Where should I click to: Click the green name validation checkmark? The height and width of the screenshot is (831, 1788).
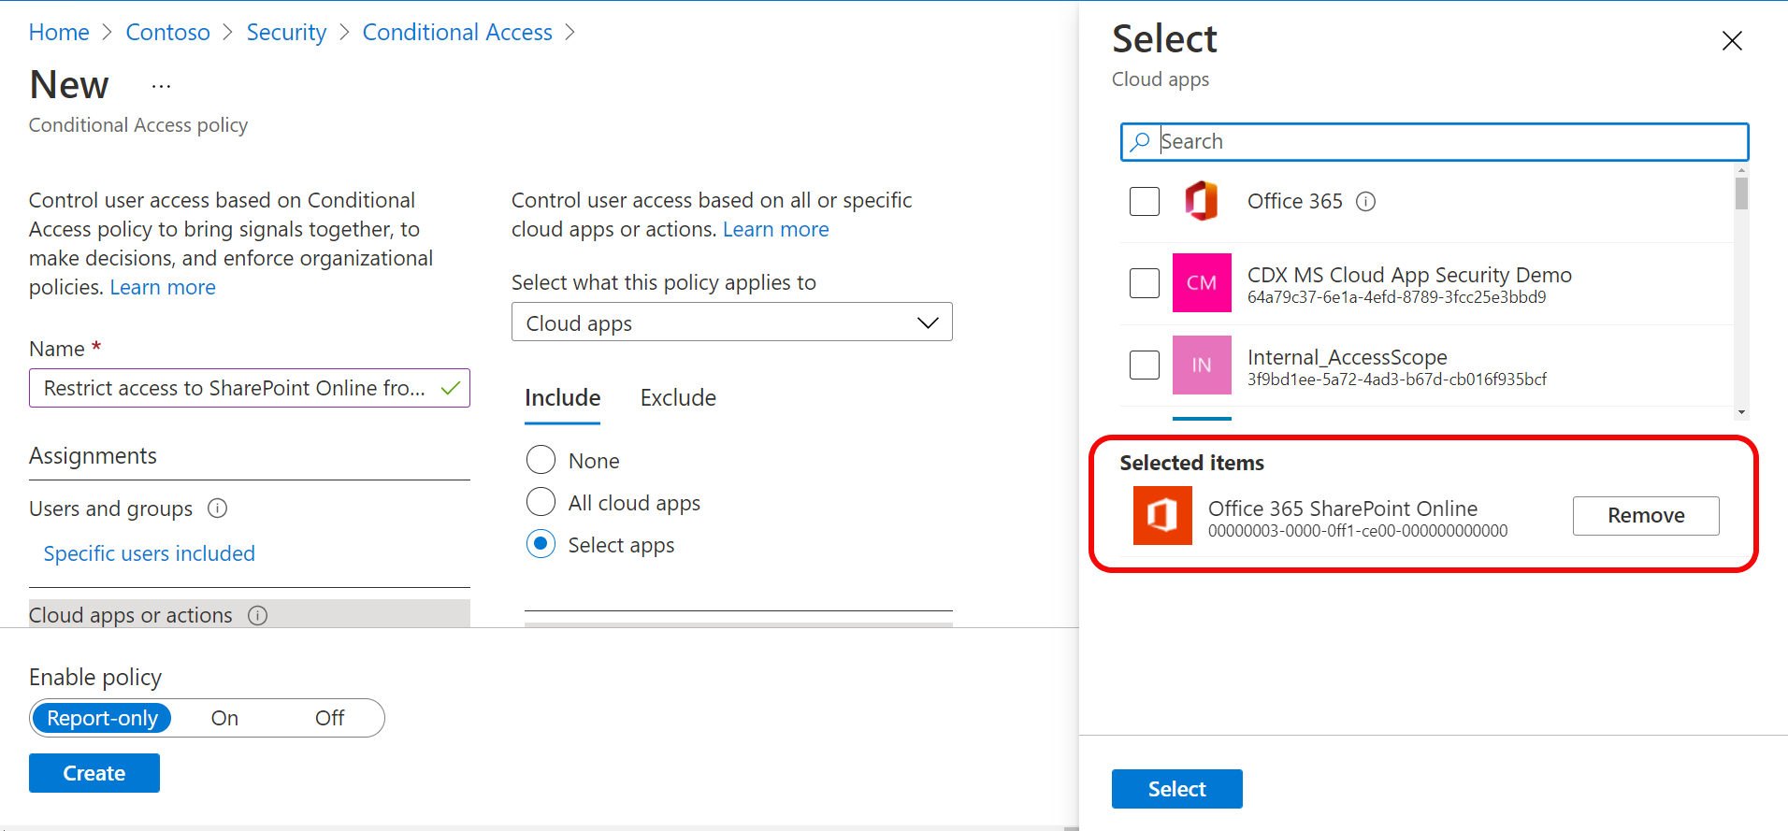click(x=450, y=388)
